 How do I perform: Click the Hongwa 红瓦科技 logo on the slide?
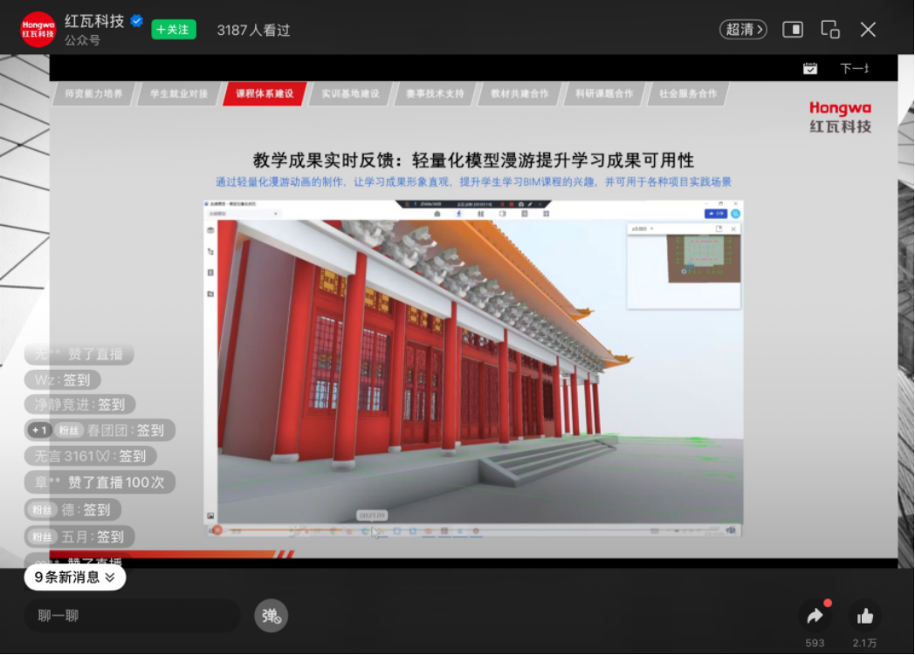(x=839, y=117)
